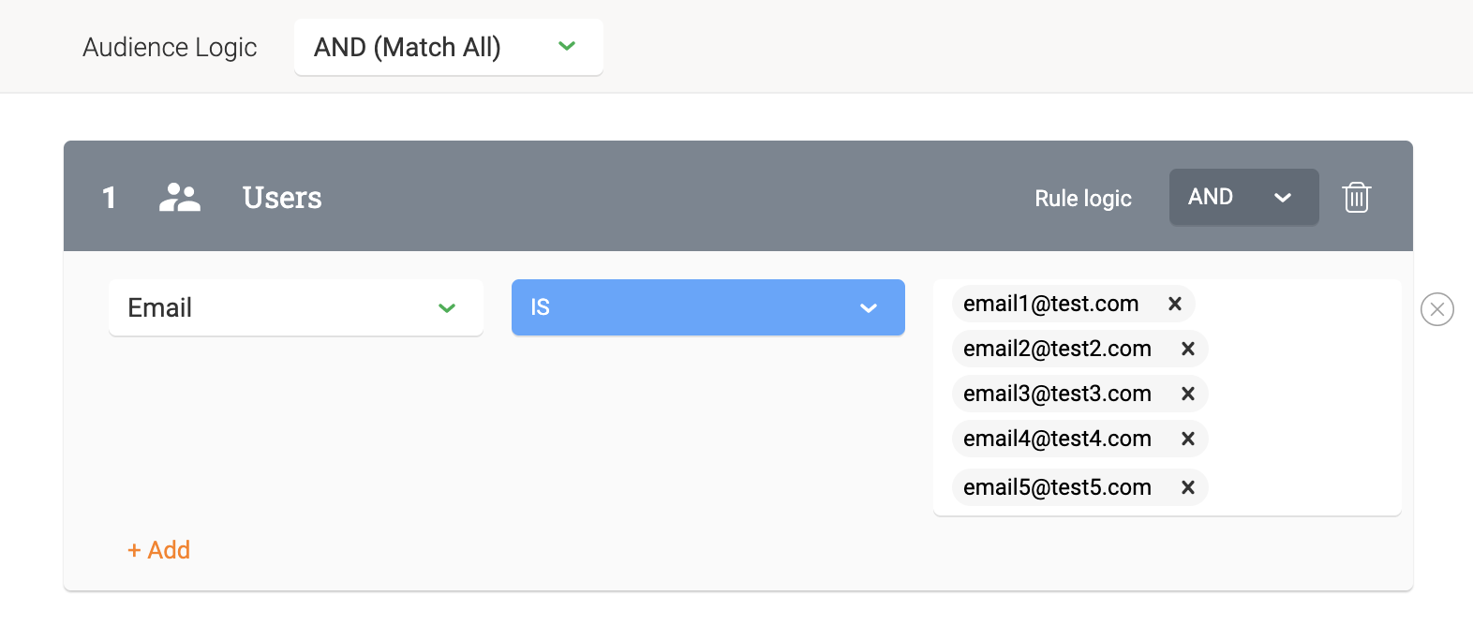Open the Email attribute dropdown
This screenshot has height=626, width=1473.
[x=296, y=307]
